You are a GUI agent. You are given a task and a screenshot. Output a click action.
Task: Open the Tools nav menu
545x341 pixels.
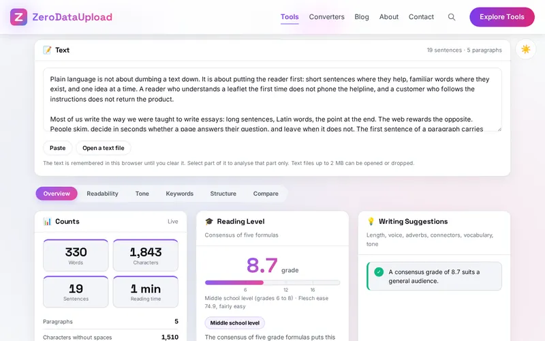point(290,17)
